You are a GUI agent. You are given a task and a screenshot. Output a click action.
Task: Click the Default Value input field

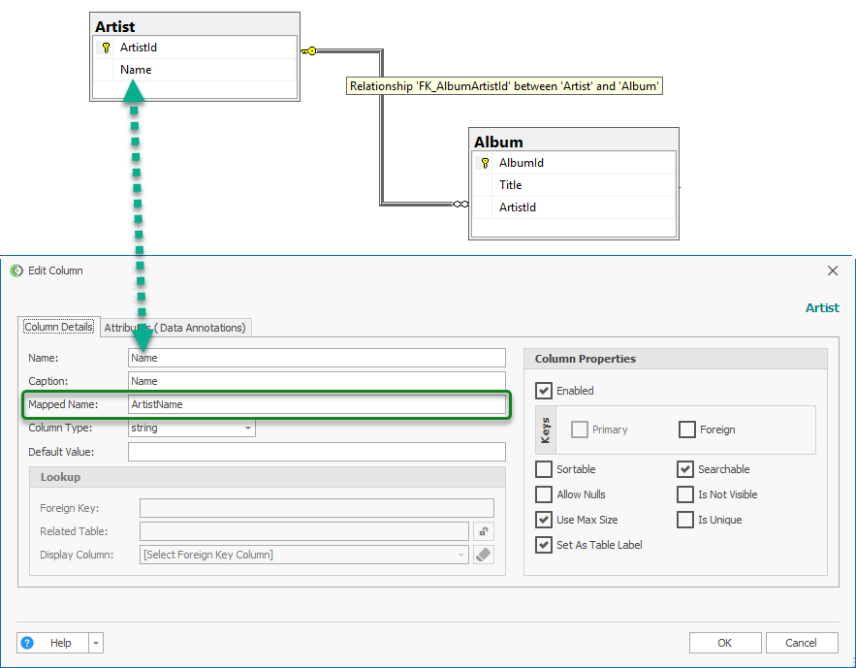tap(317, 452)
